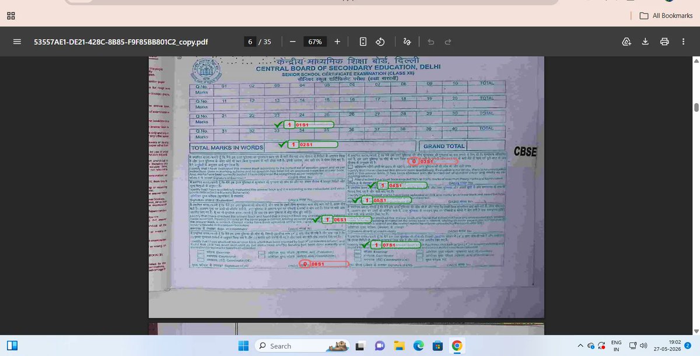Save the PDF to Google Drive
Viewport: 700px width, 356px height.
pos(627,42)
